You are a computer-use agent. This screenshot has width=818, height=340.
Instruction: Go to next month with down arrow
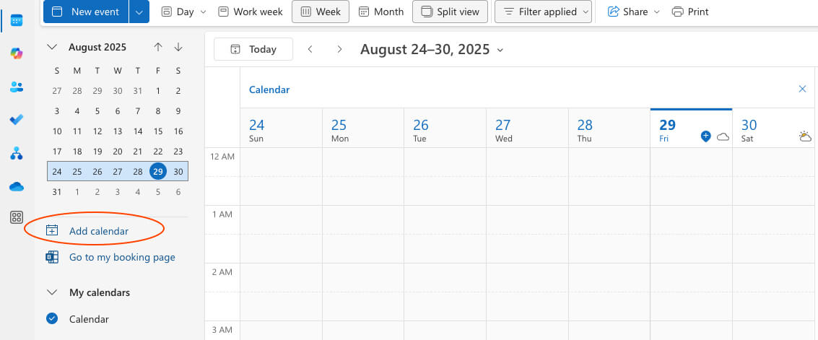pyautogui.click(x=178, y=48)
